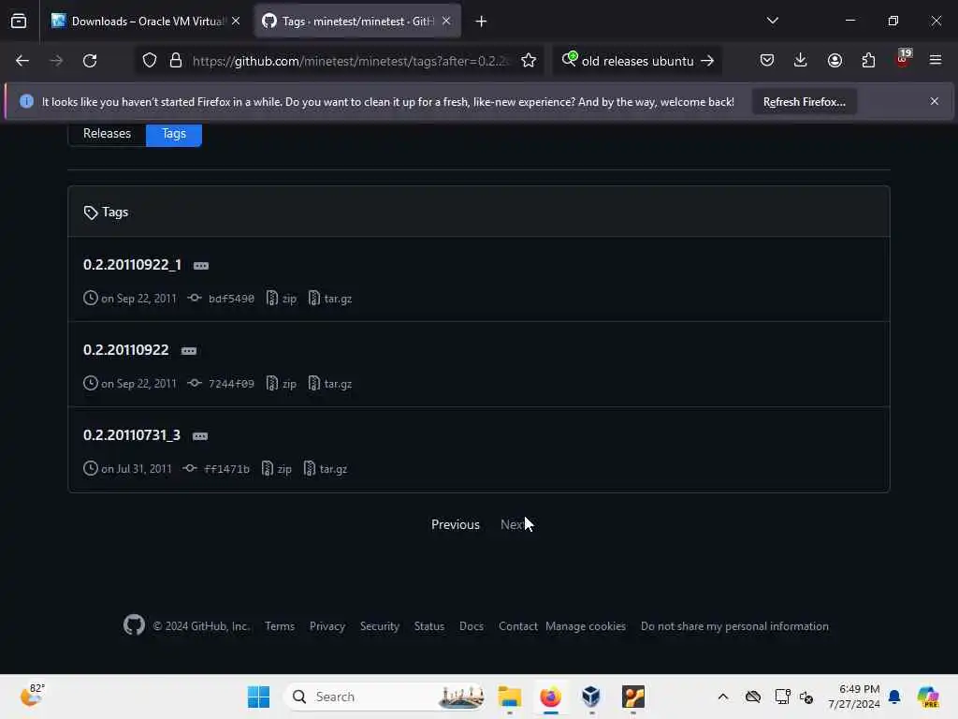
Task: Open the list all tabs chevron
Action: point(772,21)
